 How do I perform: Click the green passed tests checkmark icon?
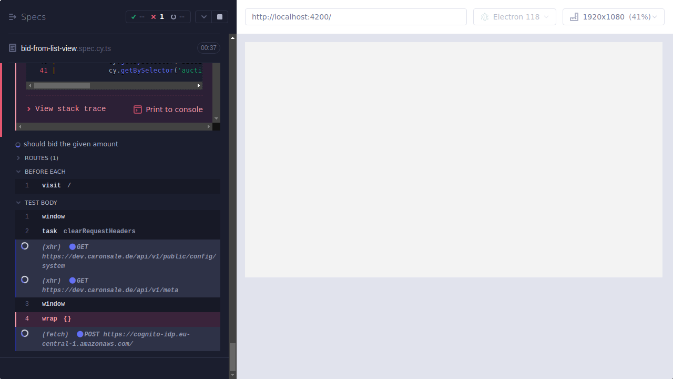(134, 16)
